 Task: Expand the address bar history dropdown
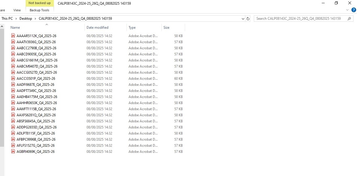[243, 19]
